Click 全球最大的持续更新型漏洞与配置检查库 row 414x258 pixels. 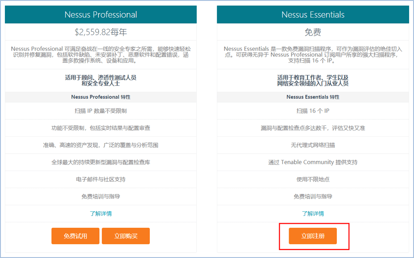click(x=100, y=162)
